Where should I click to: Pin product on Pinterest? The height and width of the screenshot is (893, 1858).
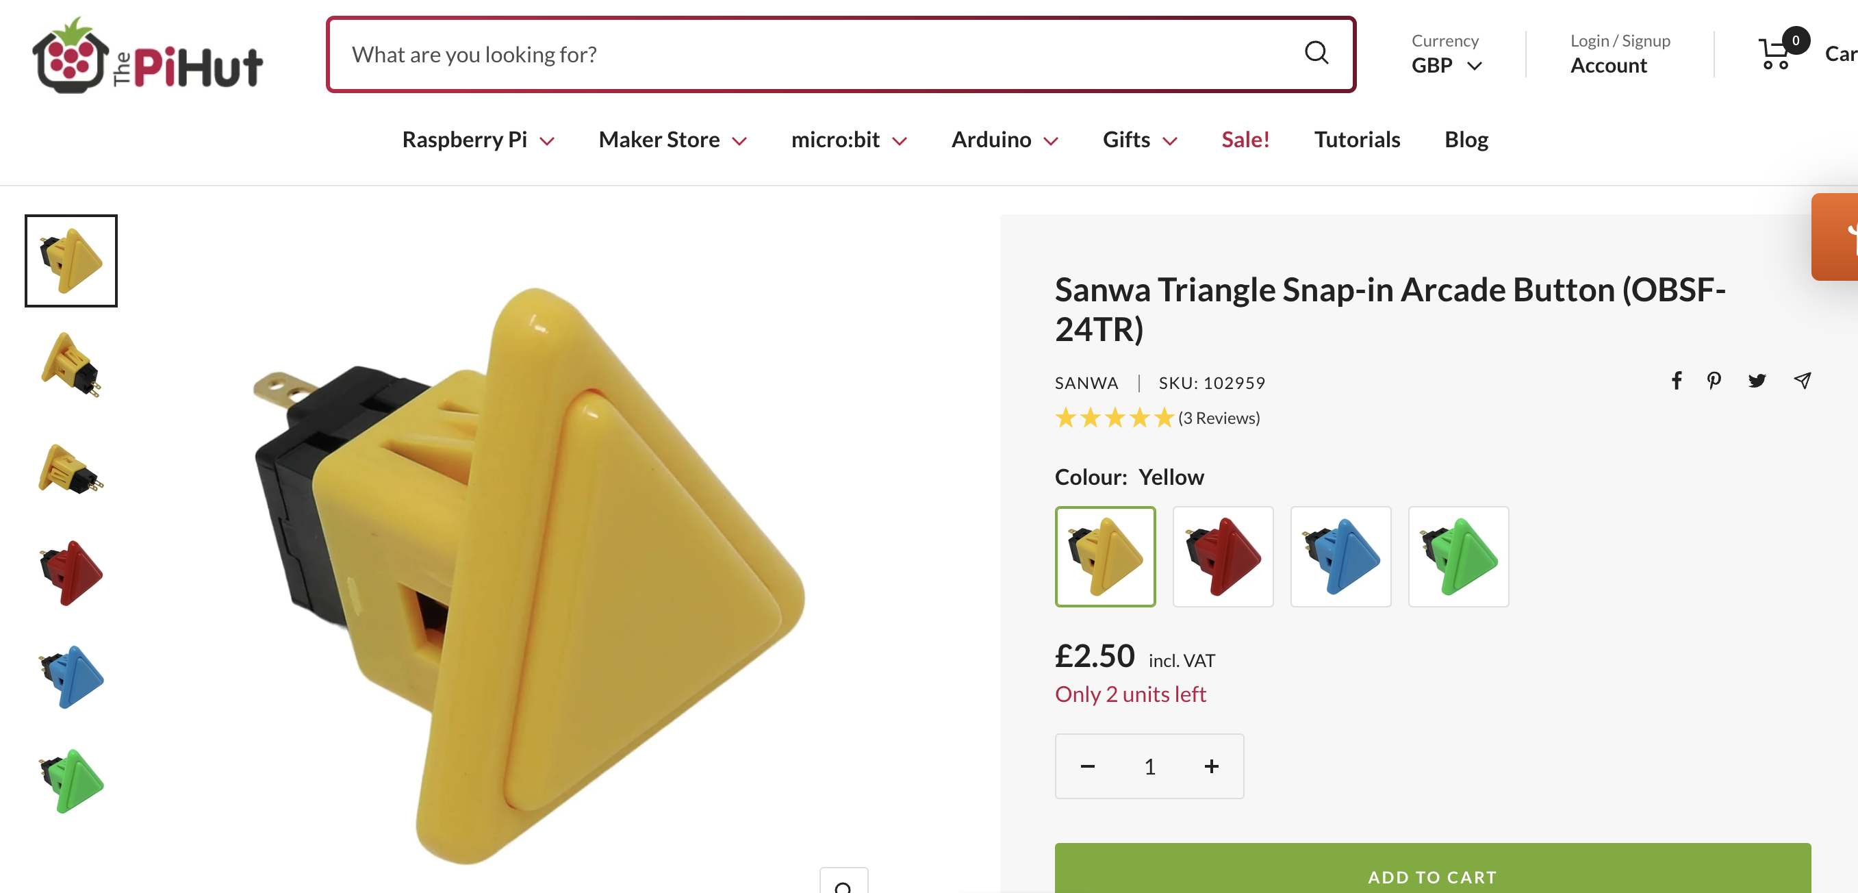[1714, 380]
